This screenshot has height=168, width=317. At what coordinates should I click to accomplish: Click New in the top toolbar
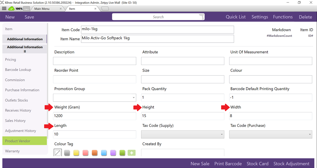click(10, 17)
